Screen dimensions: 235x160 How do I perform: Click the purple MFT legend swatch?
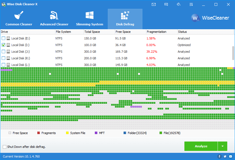(96, 133)
